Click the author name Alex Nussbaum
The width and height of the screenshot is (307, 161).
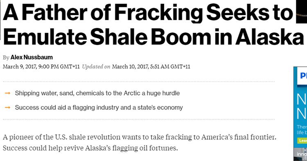pyautogui.click(x=32, y=57)
